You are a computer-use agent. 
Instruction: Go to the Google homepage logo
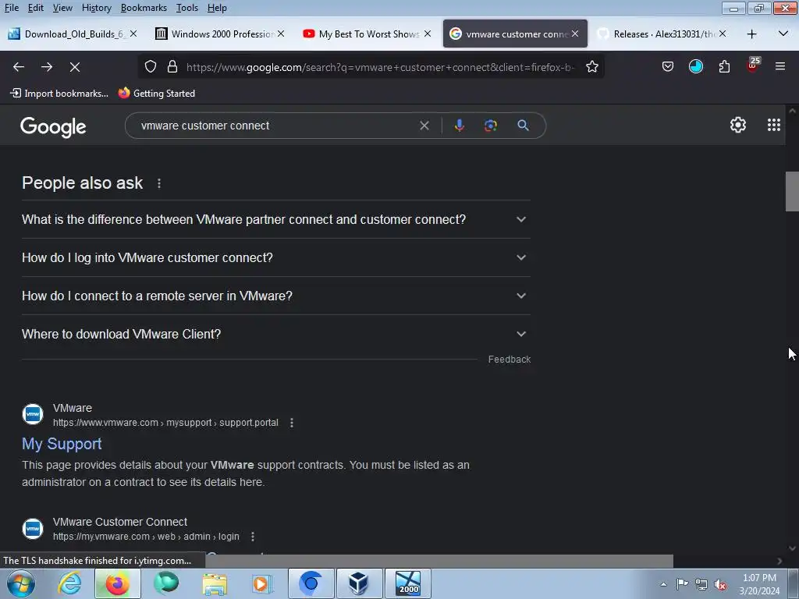53,127
